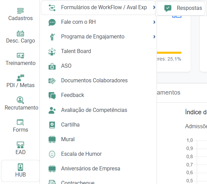The width and height of the screenshot is (207, 184).
Task: Click the HUB sidebar icon
Action: tap(20, 167)
